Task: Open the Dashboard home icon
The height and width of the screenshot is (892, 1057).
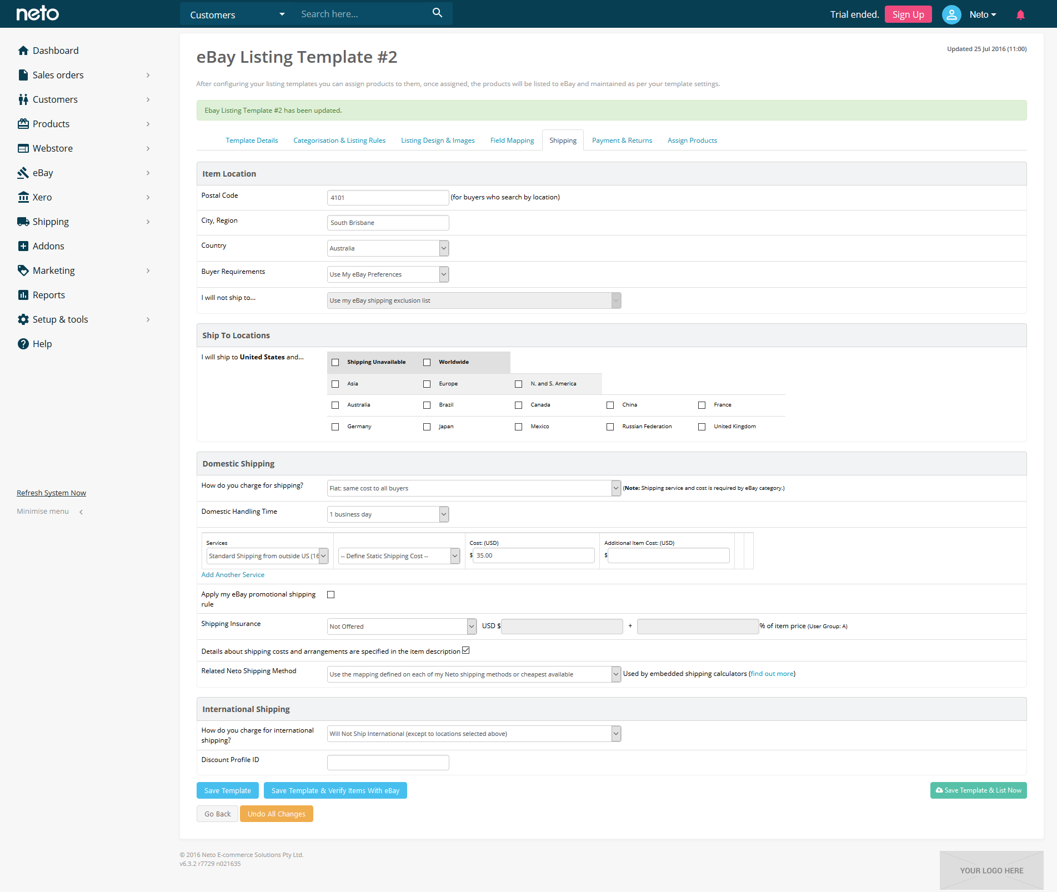Action: pos(23,51)
